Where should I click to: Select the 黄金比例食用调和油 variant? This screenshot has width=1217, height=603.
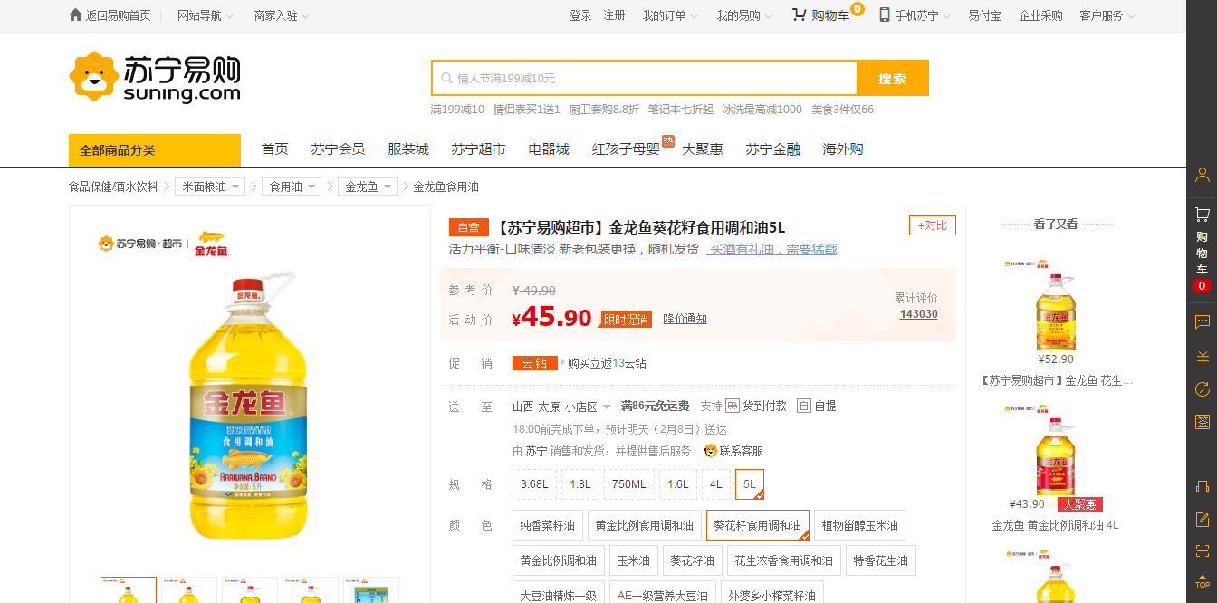pos(645,525)
